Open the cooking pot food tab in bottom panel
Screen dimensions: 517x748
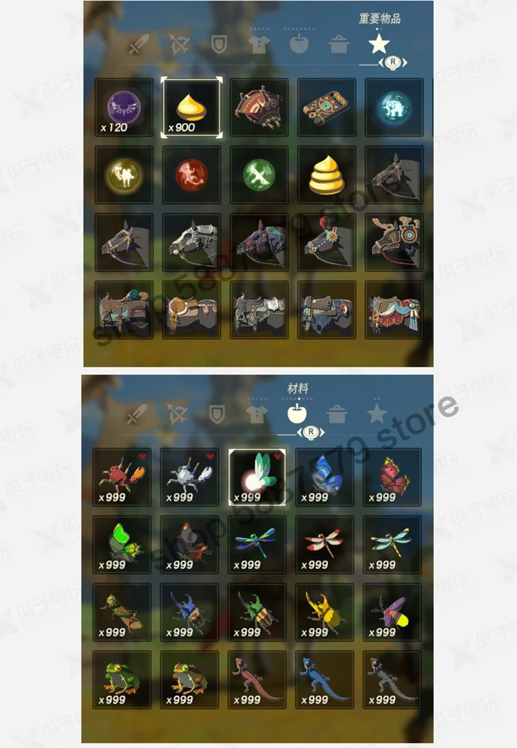point(337,414)
